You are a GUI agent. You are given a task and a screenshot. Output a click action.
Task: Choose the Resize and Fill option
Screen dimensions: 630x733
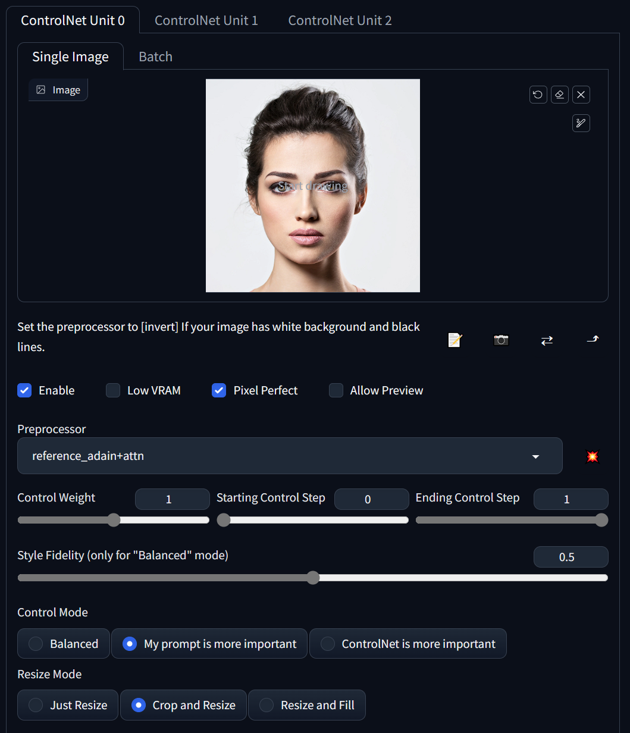pos(307,705)
